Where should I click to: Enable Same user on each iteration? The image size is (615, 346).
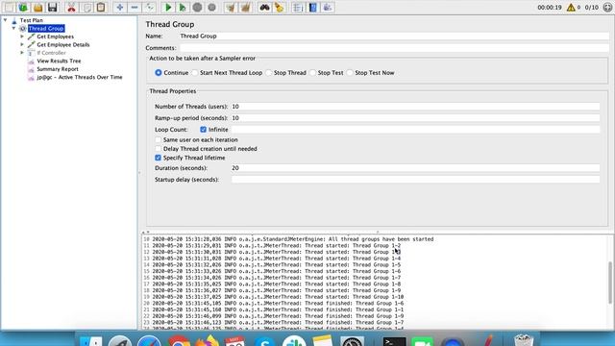tap(158, 139)
